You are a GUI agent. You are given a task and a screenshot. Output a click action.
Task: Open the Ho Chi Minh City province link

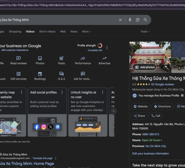[156, 146]
